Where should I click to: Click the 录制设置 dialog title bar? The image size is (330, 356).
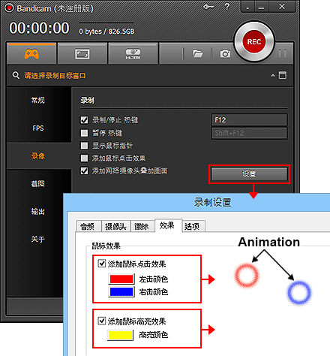pos(196,202)
